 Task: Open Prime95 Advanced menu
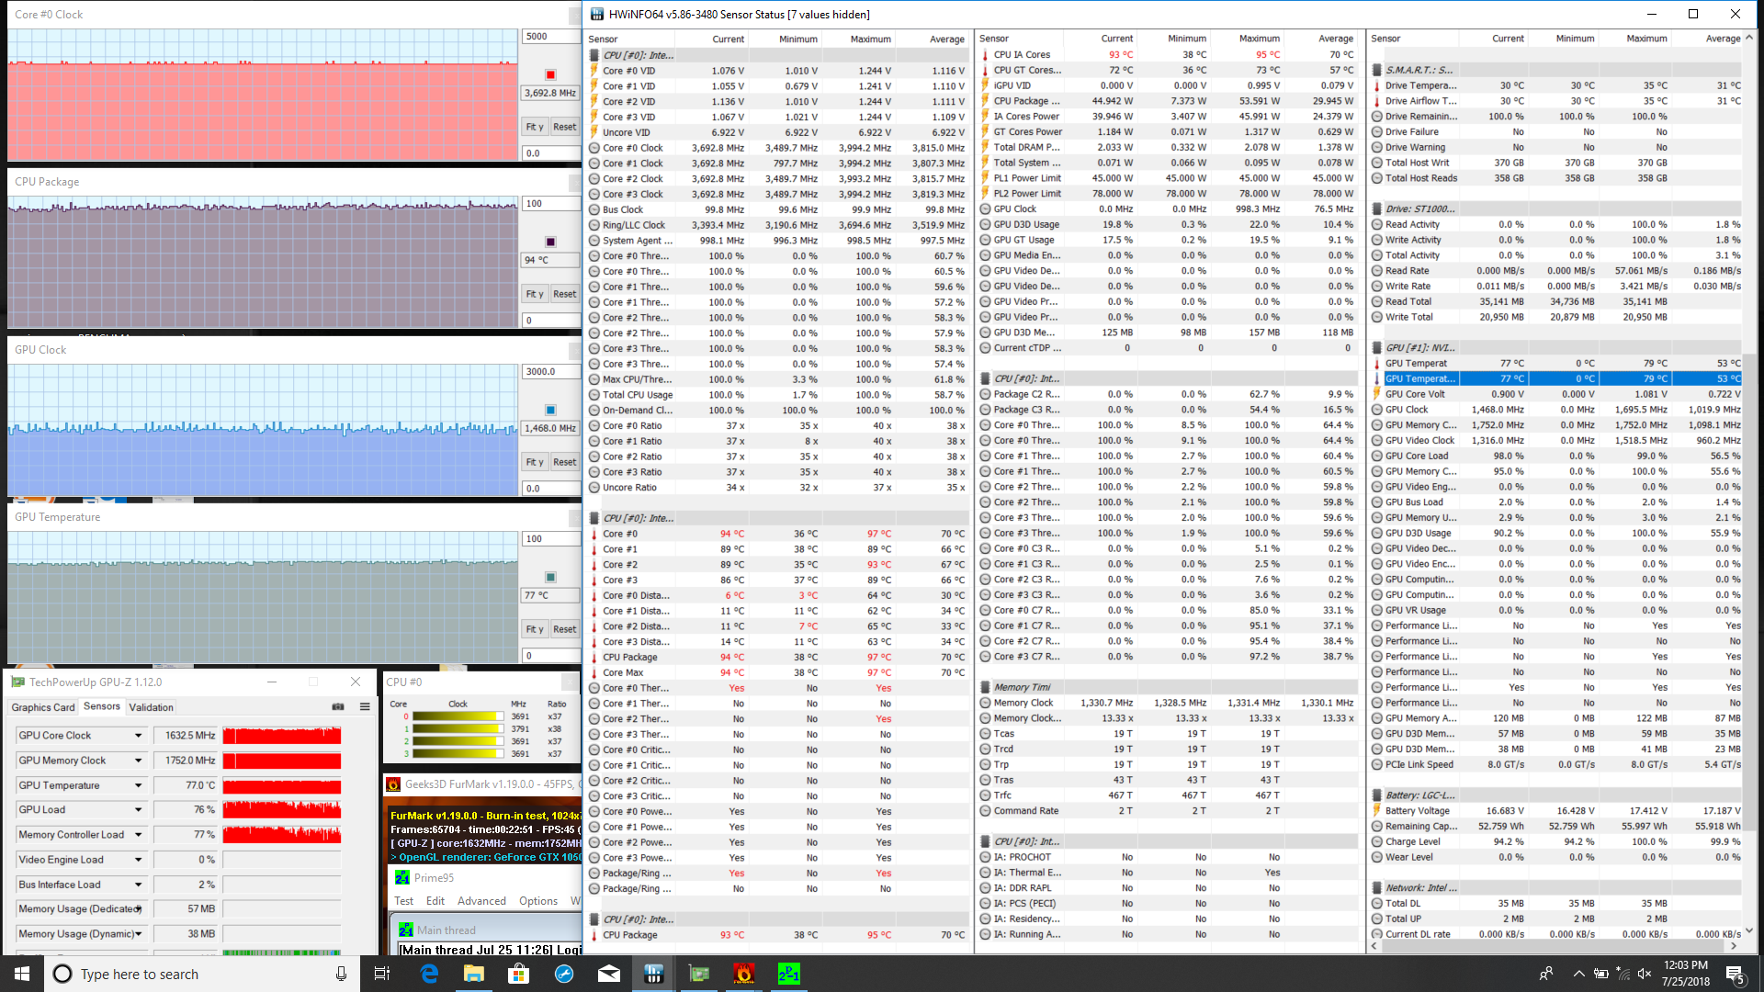(x=481, y=901)
